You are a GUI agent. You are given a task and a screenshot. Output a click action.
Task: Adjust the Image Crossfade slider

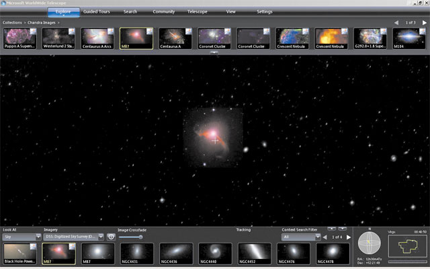pos(130,237)
